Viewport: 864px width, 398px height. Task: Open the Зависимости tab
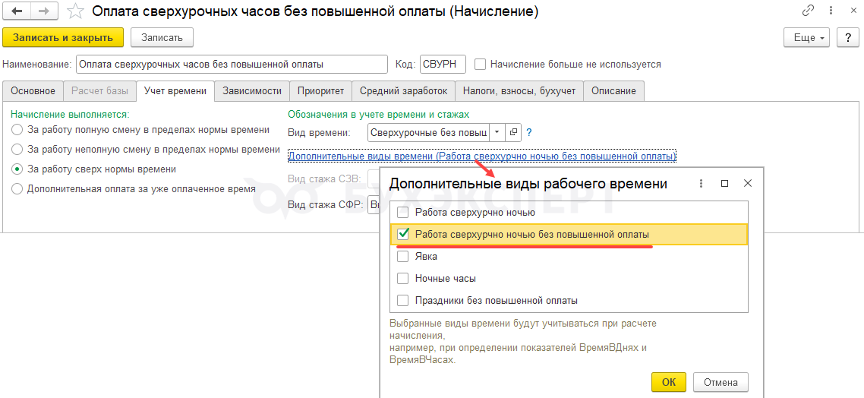click(252, 91)
